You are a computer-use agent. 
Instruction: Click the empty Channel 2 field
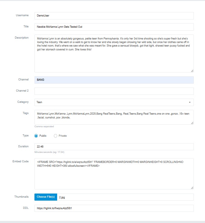click(114, 91)
